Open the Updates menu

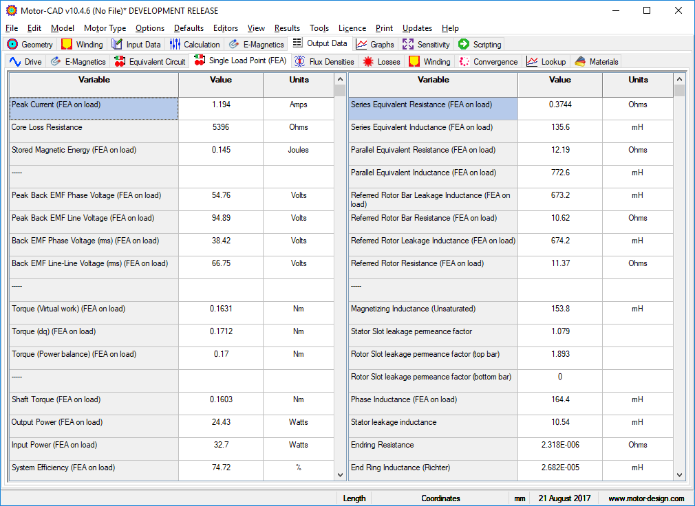tap(418, 28)
